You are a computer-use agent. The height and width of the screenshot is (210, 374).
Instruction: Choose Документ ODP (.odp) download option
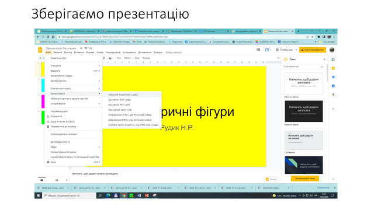[132, 100]
